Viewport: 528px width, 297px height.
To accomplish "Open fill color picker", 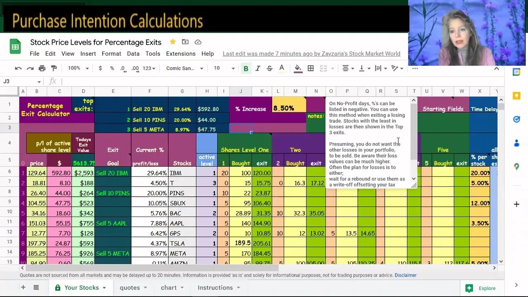I will 298,68.
